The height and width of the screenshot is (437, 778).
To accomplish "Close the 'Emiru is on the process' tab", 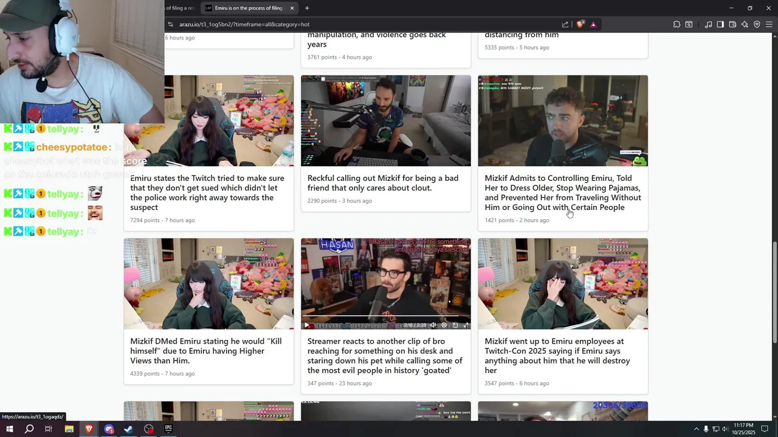I will 292,8.
